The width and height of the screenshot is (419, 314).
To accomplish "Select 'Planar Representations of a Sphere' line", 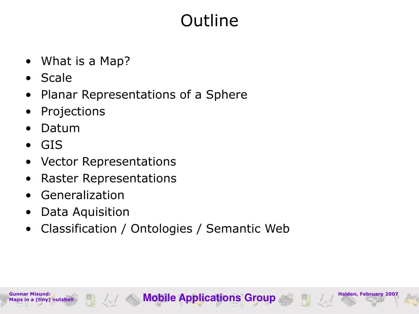I will [144, 95].
